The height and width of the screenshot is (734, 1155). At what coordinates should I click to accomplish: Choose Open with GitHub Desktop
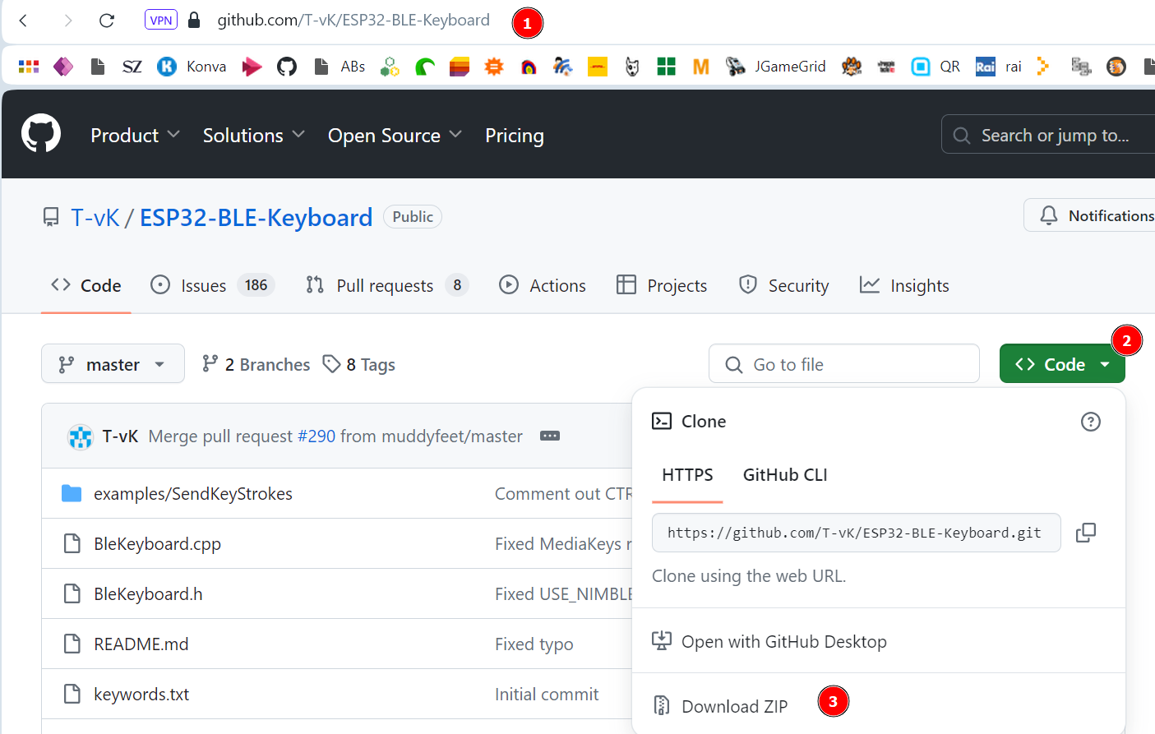point(769,641)
